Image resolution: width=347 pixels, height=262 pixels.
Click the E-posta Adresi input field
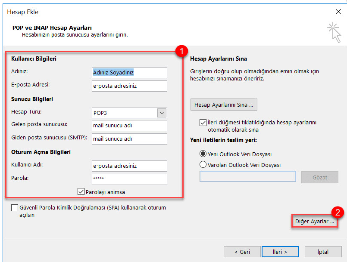pos(129,86)
